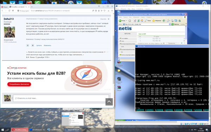Click the netis logo in router page
Viewport: 211px width, 132px height.
(125, 28)
